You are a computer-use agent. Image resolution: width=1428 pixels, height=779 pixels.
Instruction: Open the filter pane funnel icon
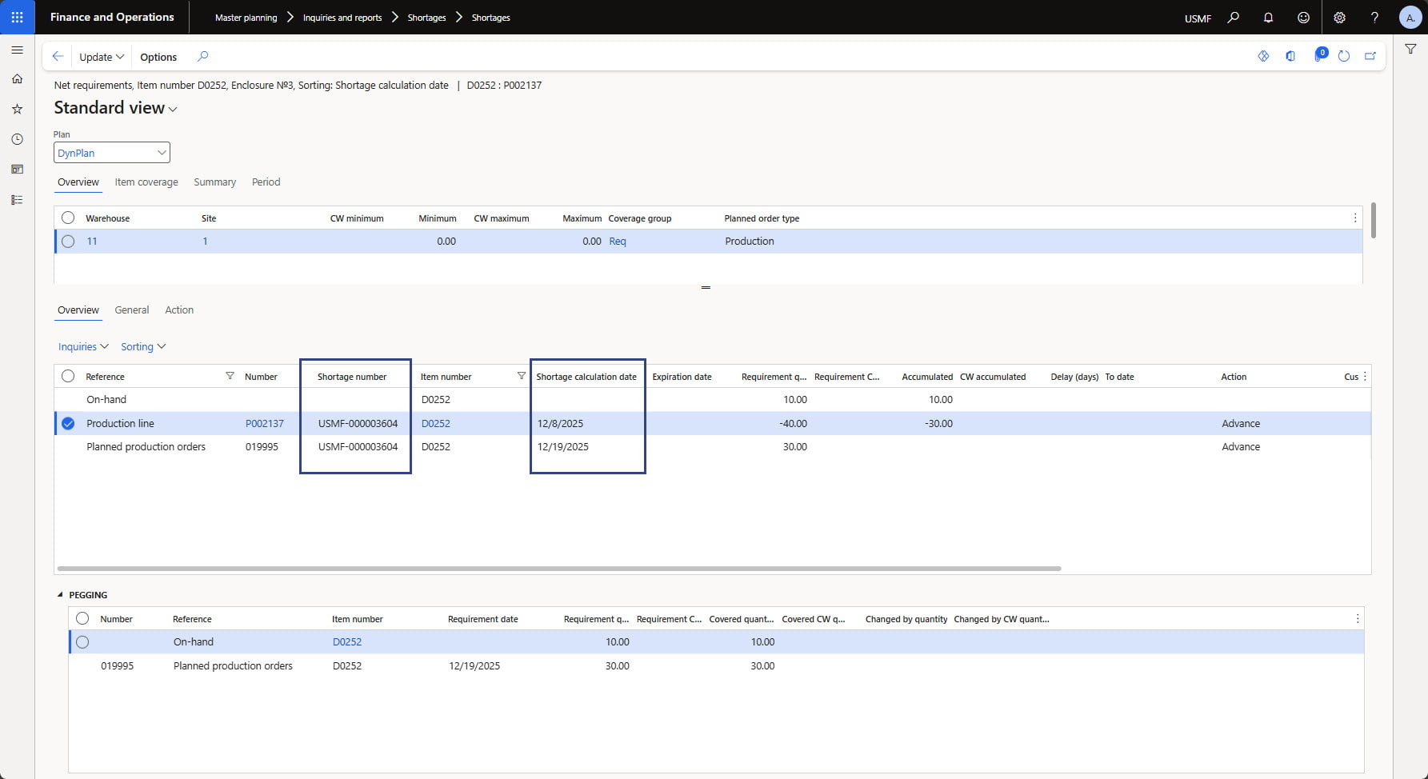(1410, 50)
